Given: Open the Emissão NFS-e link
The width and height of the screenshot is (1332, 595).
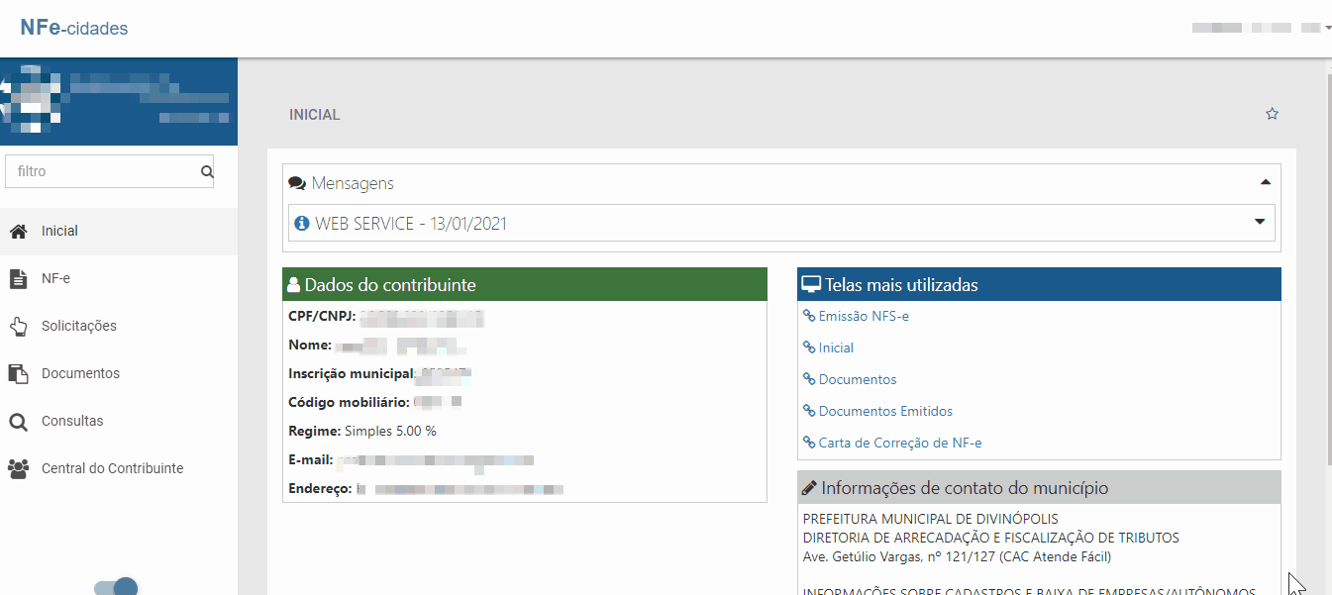Looking at the screenshot, I should (864, 317).
